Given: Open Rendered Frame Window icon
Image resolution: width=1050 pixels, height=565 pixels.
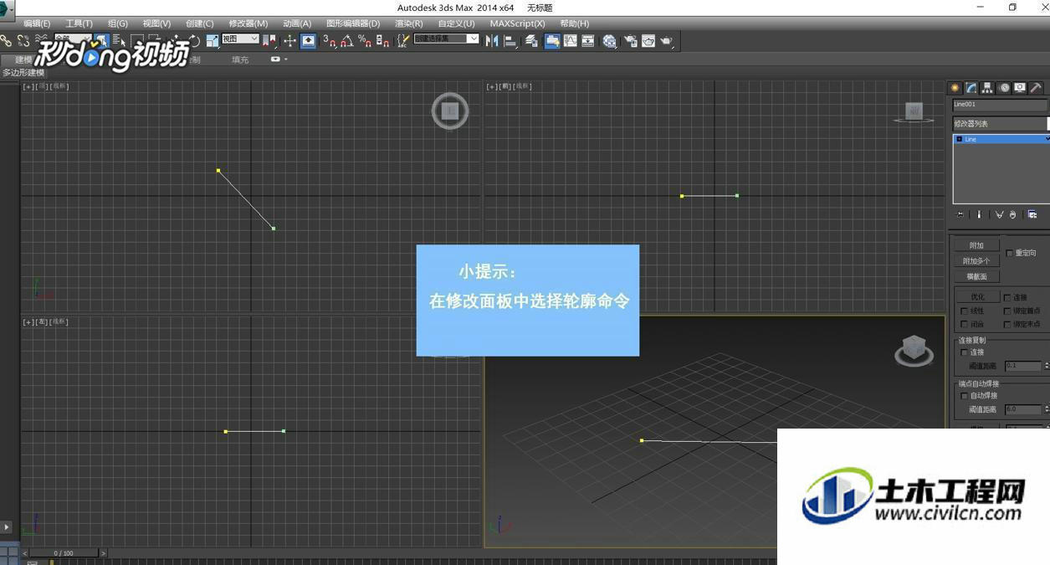Looking at the screenshot, I should click(648, 40).
